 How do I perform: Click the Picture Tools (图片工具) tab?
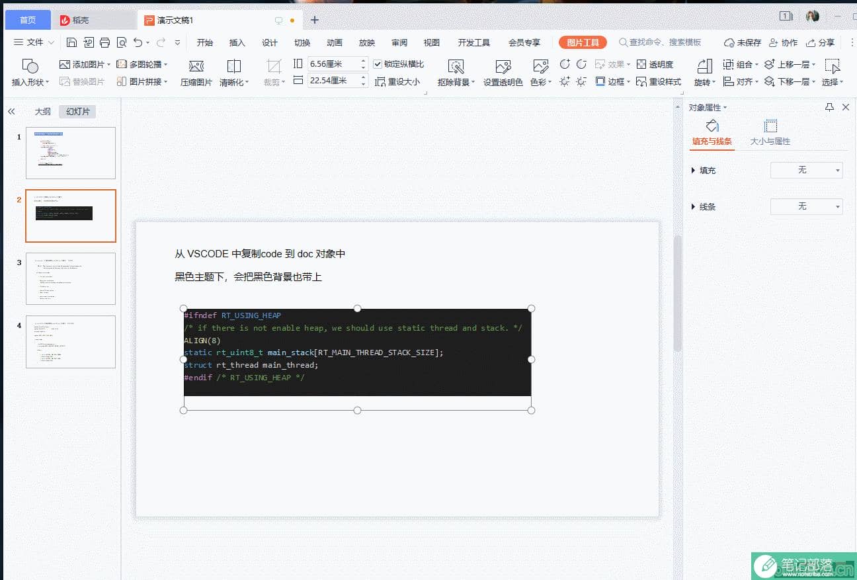[x=583, y=42]
